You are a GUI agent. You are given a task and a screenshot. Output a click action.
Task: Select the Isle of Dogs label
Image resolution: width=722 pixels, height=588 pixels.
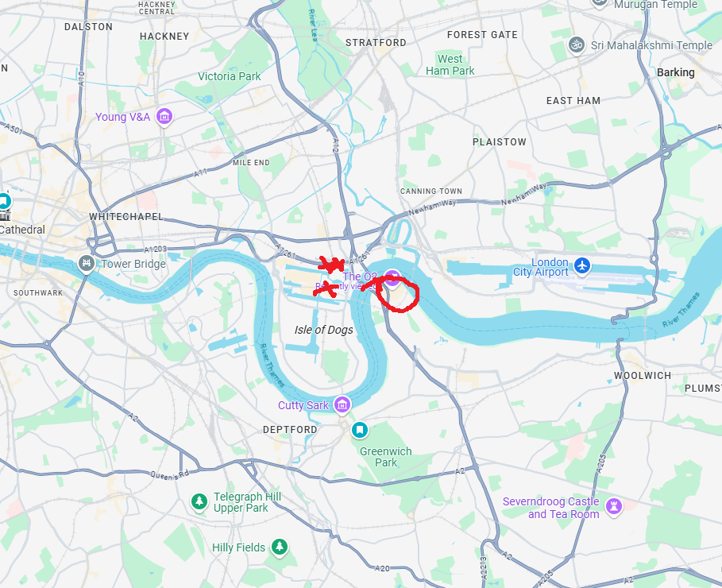click(x=324, y=330)
